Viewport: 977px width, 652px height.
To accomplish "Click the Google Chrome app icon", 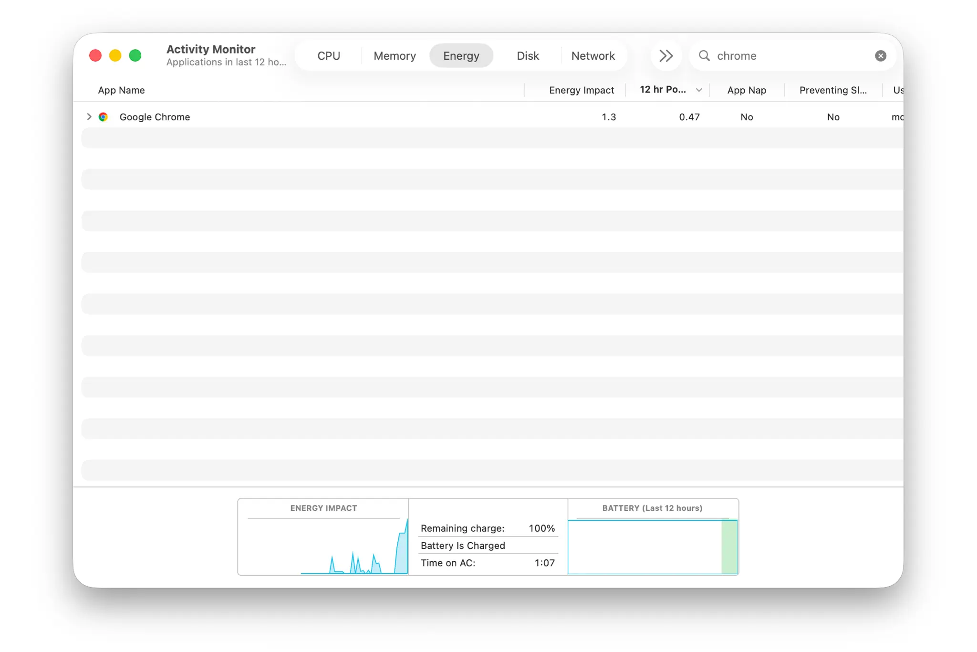I will 103,117.
